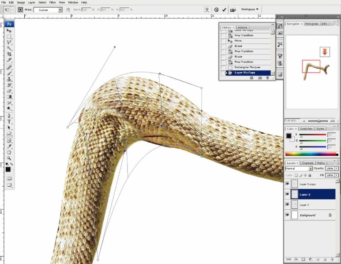
Task: Toggle lock image pixels
Action: [x=301, y=175]
